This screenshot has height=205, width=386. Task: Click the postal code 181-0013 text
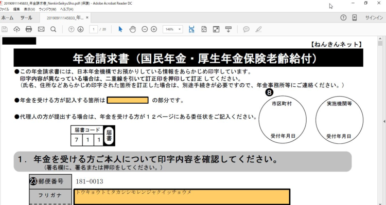pos(90,181)
